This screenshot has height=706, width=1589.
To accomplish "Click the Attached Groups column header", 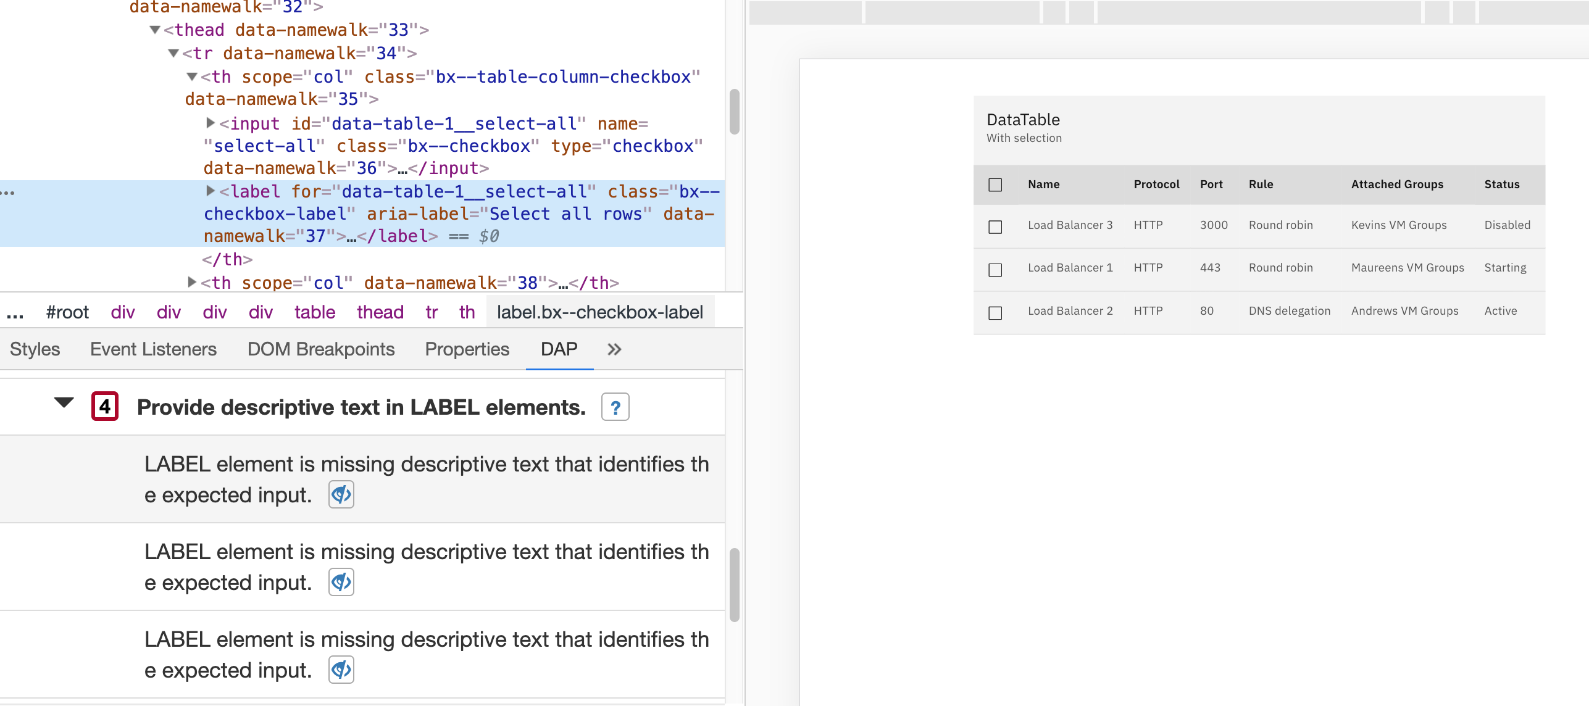I will pyautogui.click(x=1397, y=185).
